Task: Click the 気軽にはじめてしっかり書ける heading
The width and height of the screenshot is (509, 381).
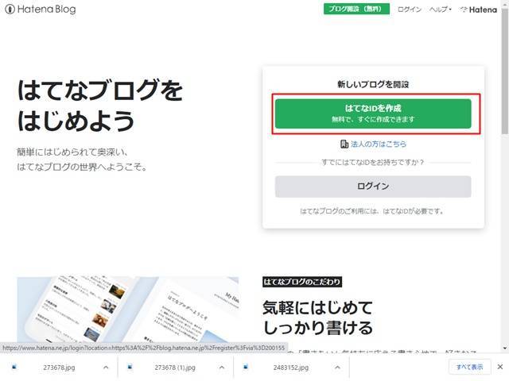Action: coord(317,317)
